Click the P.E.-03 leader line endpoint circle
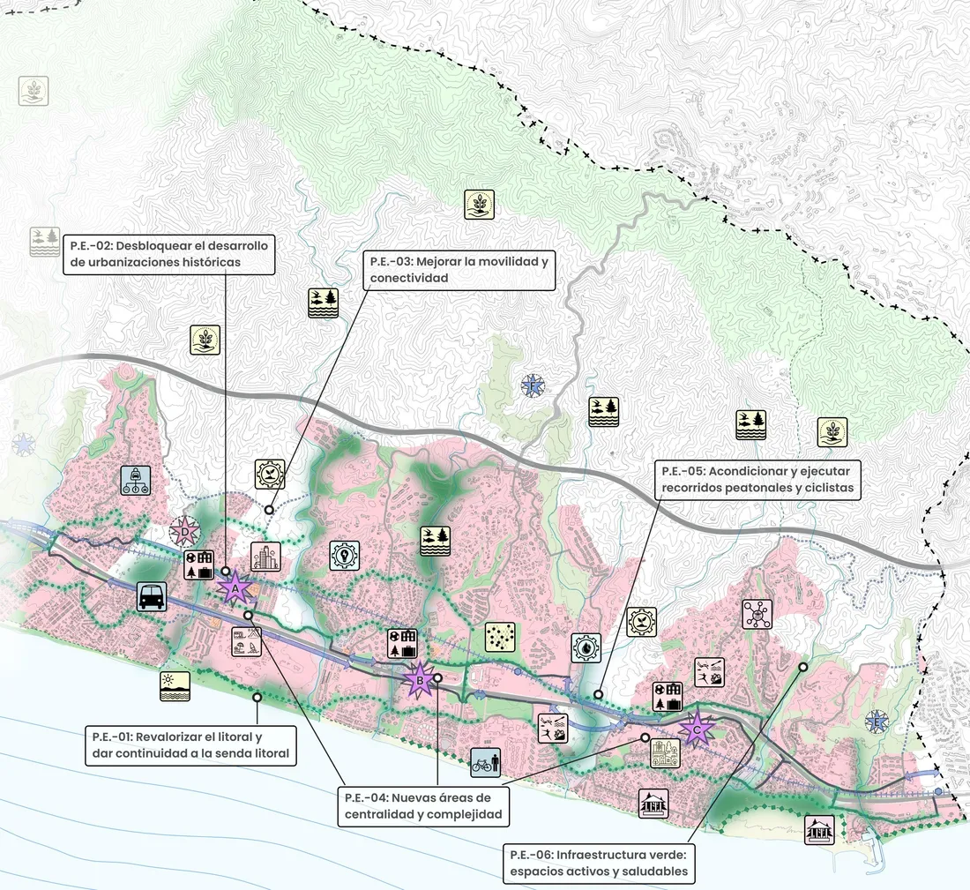This screenshot has width=970, height=890. (269, 510)
